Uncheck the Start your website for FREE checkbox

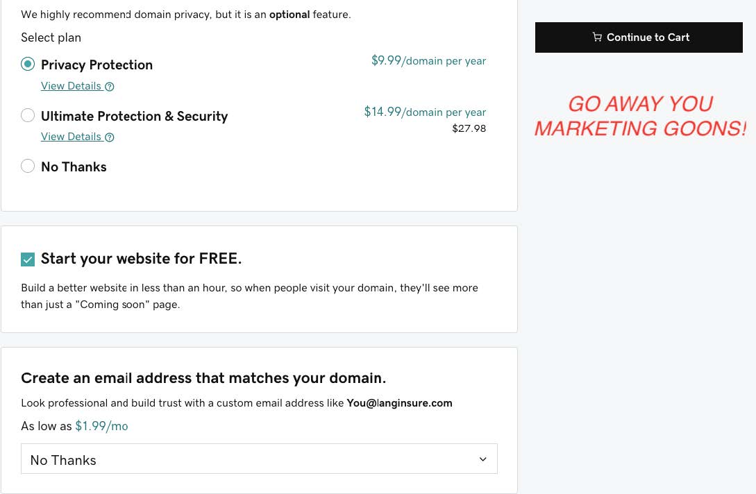[x=28, y=259]
